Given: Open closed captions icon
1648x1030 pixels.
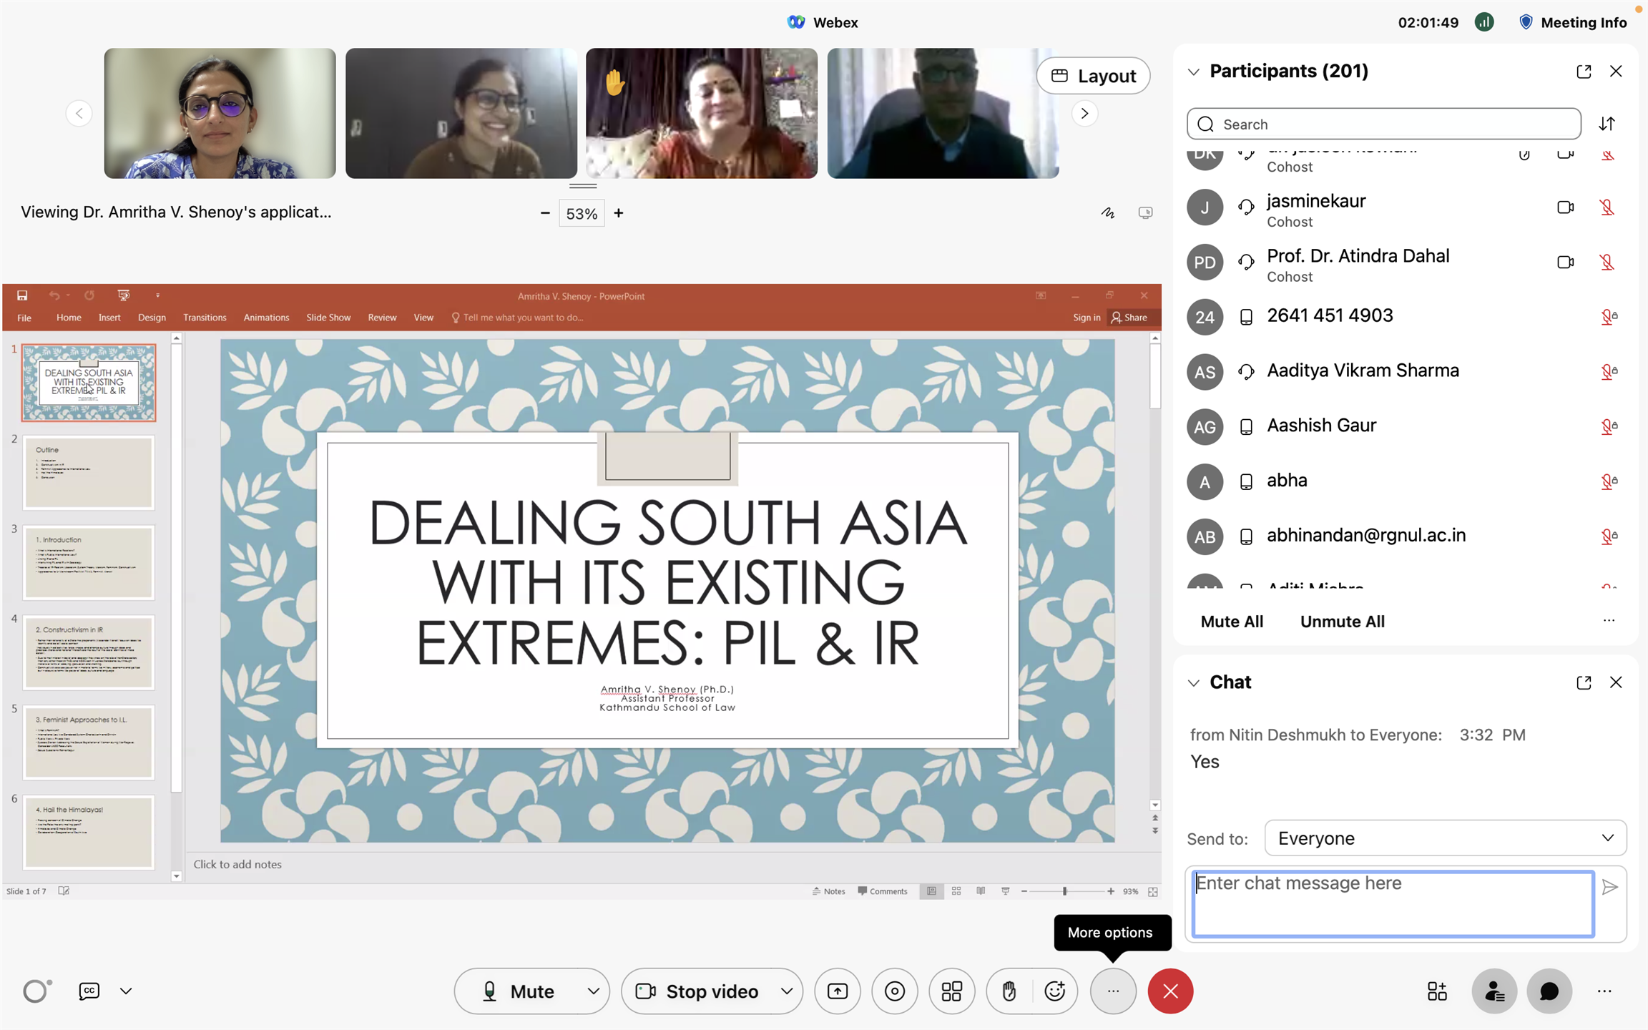Looking at the screenshot, I should click(x=89, y=991).
